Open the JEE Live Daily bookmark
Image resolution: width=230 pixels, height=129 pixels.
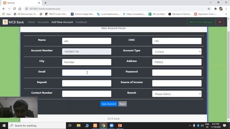click(x=157, y=14)
